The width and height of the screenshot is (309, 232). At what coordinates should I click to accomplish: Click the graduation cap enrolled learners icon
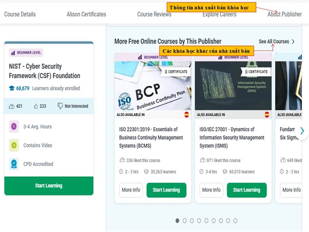12,88
